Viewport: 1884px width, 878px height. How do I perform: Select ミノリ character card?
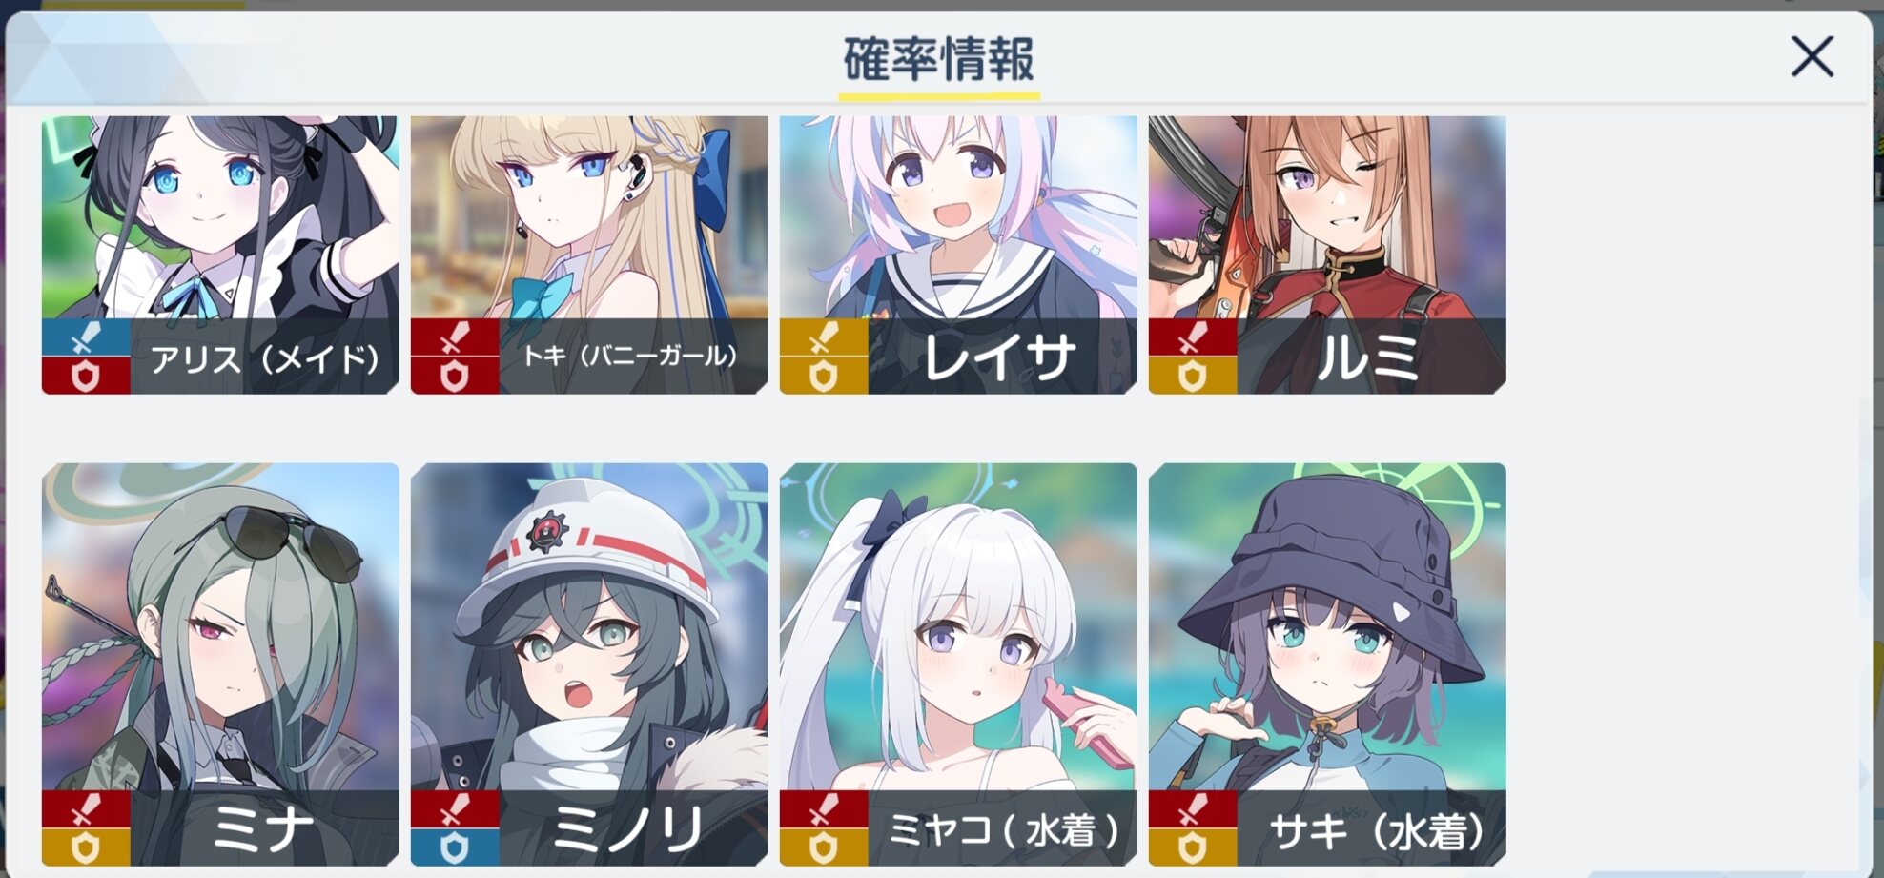[x=589, y=664]
